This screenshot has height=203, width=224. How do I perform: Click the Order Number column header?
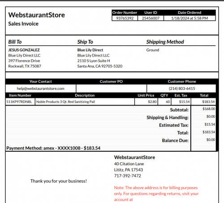[x=125, y=13]
